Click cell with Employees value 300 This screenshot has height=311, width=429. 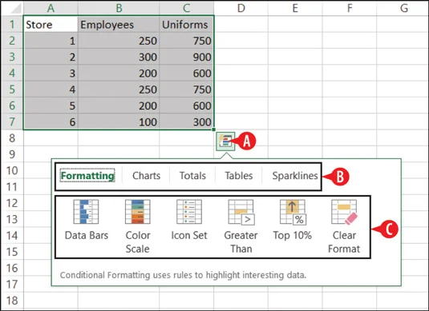pos(119,57)
